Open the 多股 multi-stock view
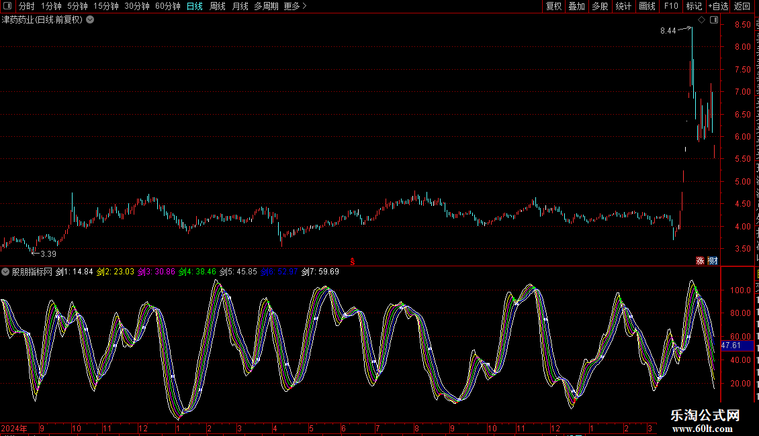 point(600,6)
